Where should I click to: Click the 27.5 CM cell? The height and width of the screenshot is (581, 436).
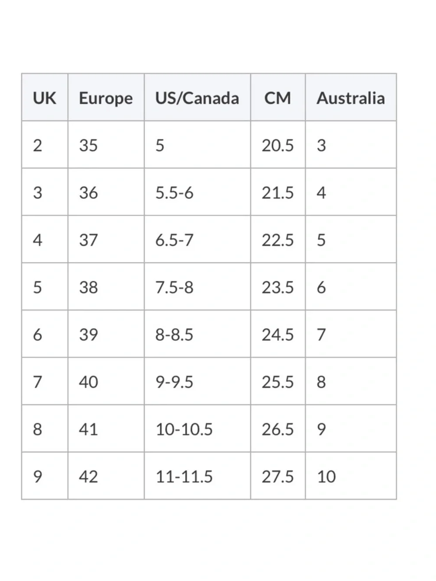(x=278, y=476)
